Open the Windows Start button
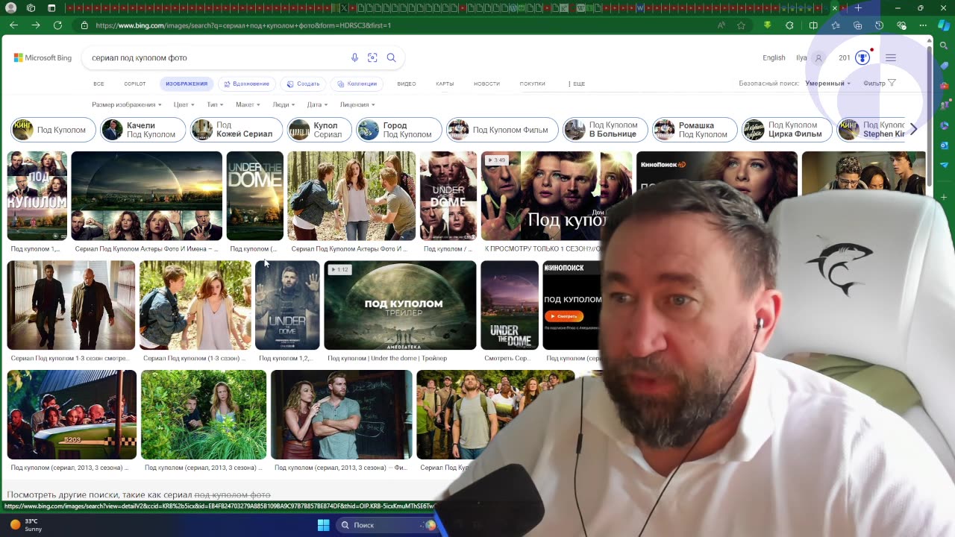This screenshot has height=537, width=955. point(323,525)
